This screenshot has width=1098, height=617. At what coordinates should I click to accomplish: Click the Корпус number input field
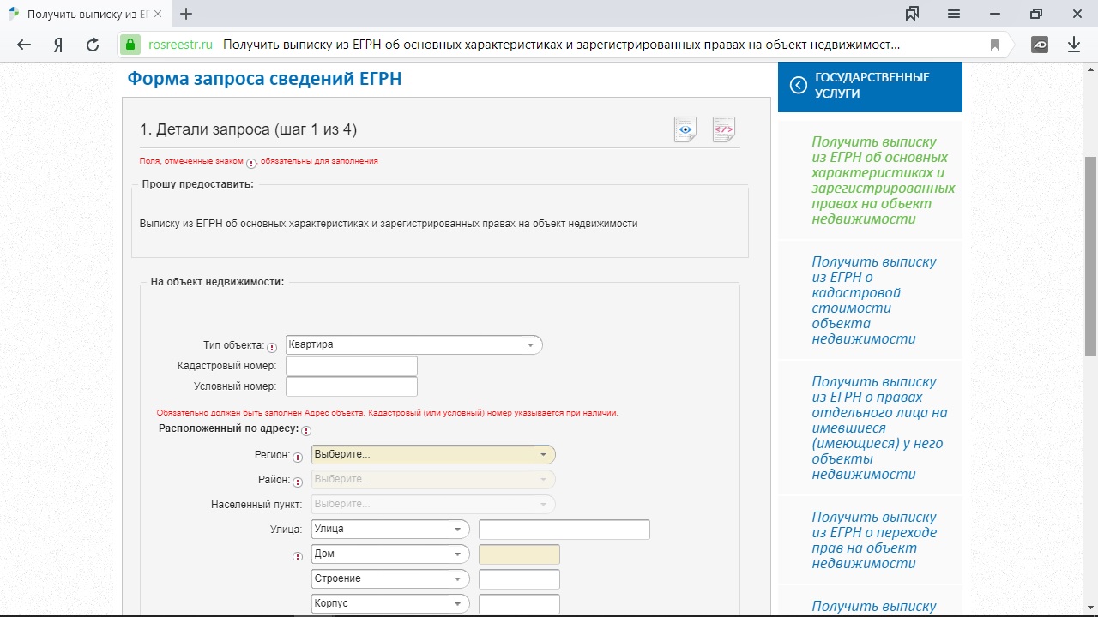point(519,604)
